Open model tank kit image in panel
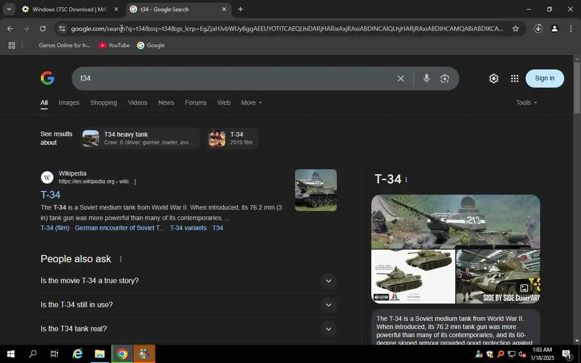The height and width of the screenshot is (363, 581). pos(413,276)
